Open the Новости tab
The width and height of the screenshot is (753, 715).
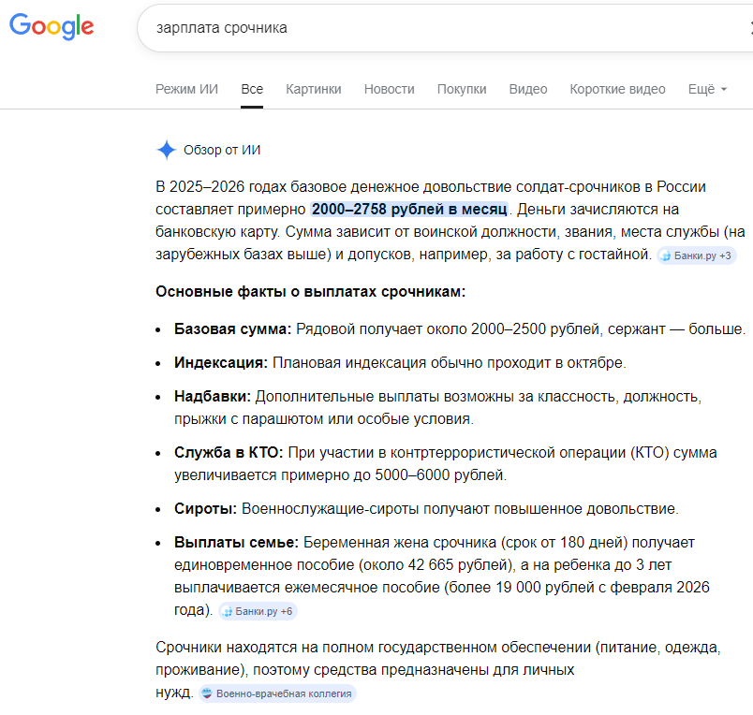pos(389,89)
